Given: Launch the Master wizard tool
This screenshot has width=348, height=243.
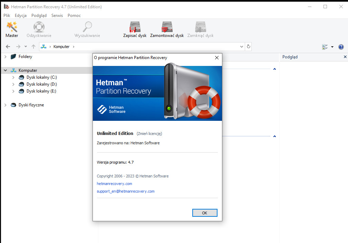Looking at the screenshot, I should tap(12, 30).
